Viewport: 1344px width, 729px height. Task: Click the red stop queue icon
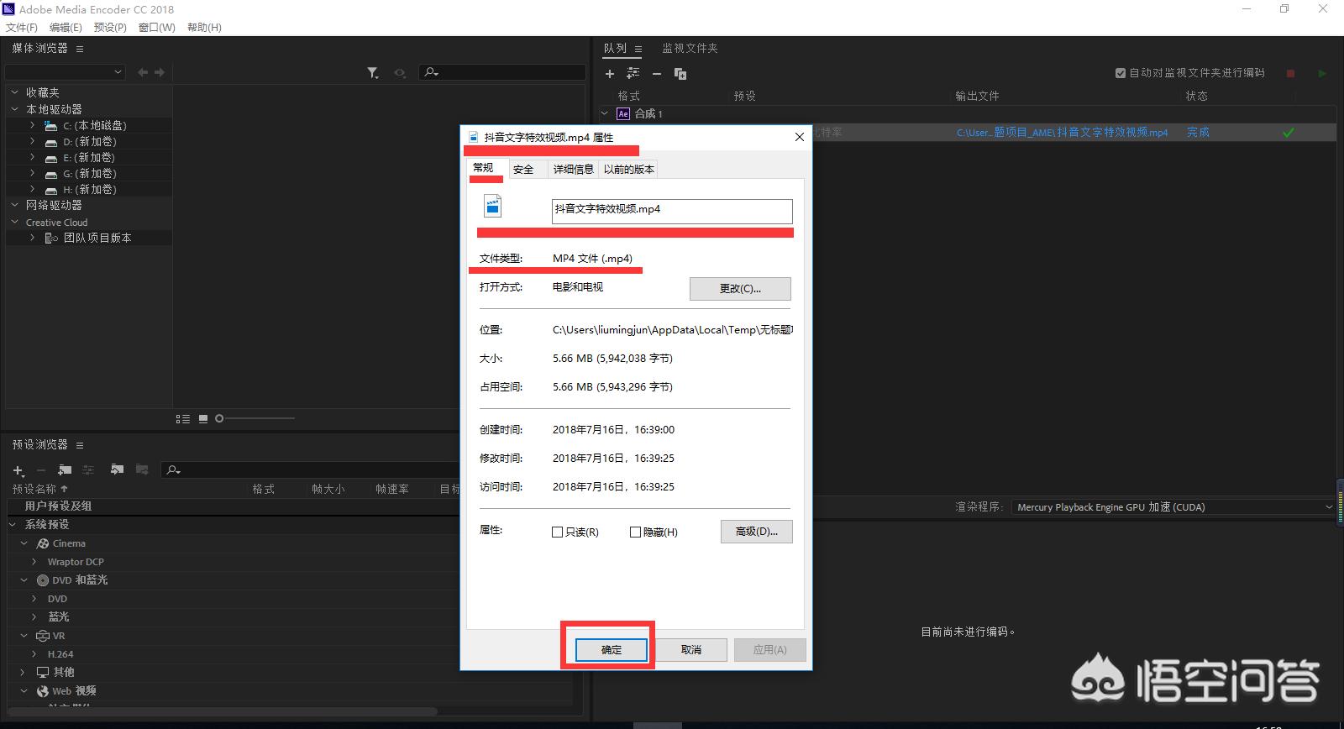tap(1291, 74)
